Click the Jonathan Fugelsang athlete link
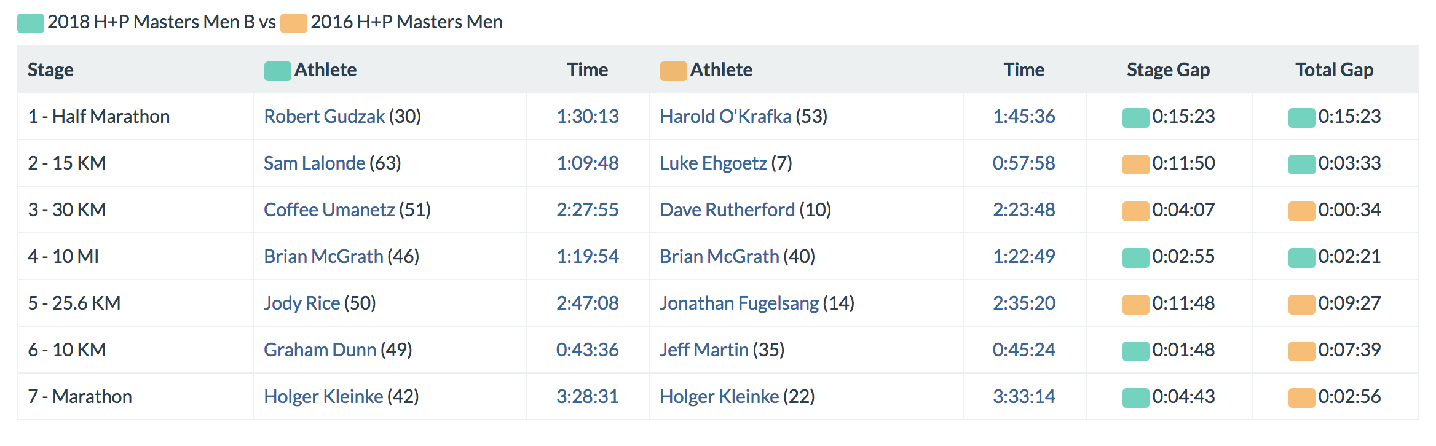The width and height of the screenshot is (1436, 446). (x=739, y=303)
